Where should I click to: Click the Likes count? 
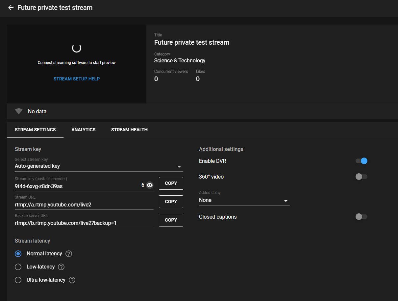click(198, 79)
